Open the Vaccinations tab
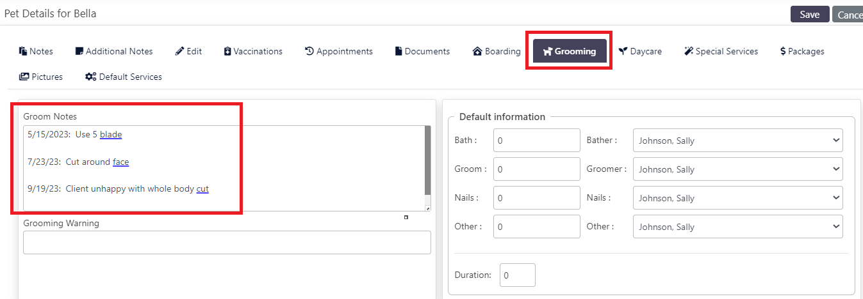This screenshot has height=299, width=863. click(252, 51)
